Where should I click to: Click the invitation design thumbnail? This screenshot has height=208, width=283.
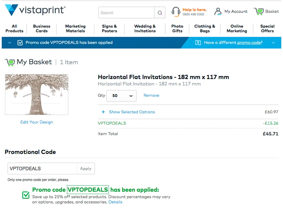coord(37,94)
